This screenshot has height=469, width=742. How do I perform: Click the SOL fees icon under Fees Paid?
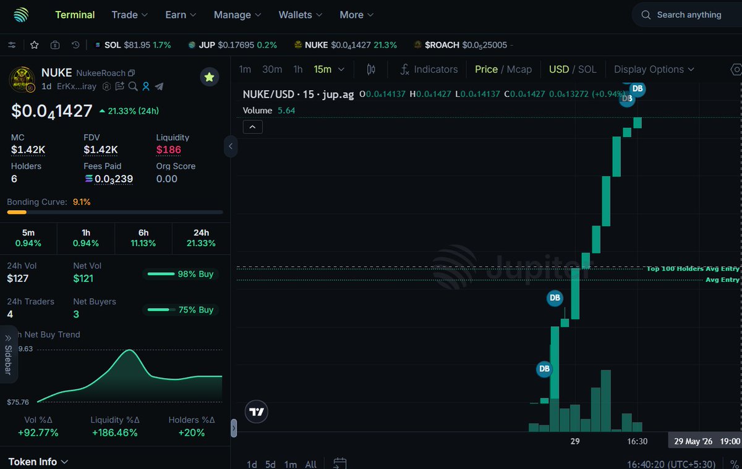pyautogui.click(x=88, y=179)
